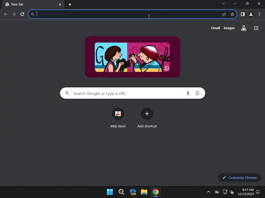
Task: Open a new tab with plus button
Action: tap(70, 4)
